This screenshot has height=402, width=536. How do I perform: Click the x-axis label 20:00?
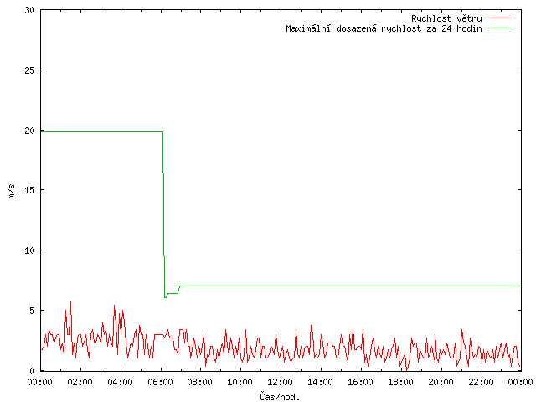click(x=441, y=382)
